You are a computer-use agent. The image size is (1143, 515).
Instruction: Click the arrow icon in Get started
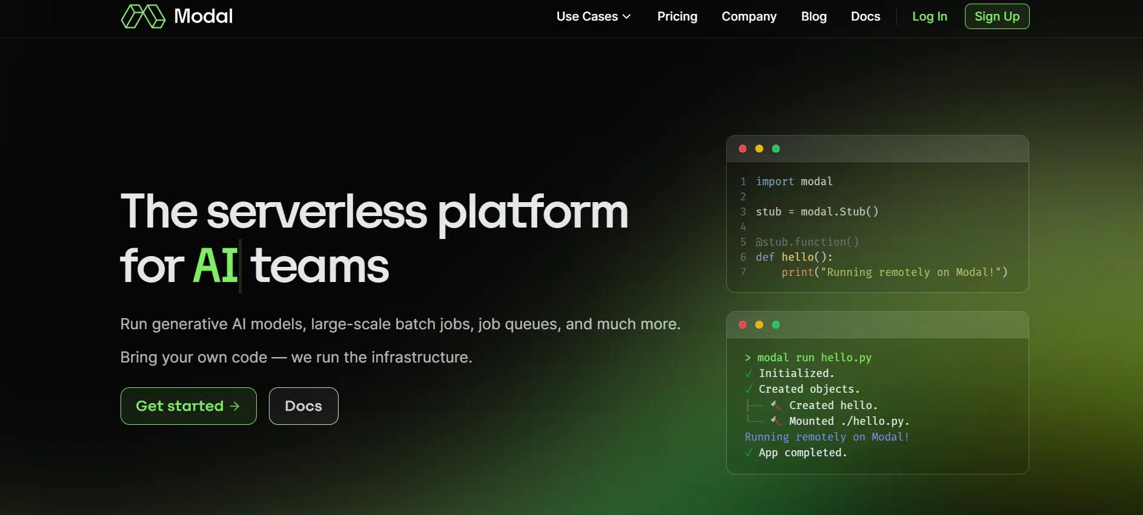(235, 406)
